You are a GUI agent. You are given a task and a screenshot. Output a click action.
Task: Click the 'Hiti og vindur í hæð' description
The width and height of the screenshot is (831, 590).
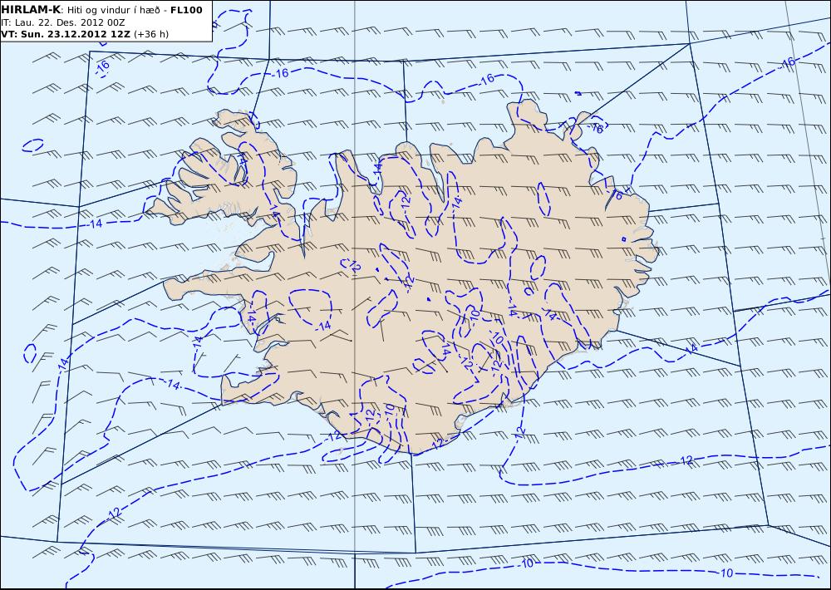pos(115,10)
